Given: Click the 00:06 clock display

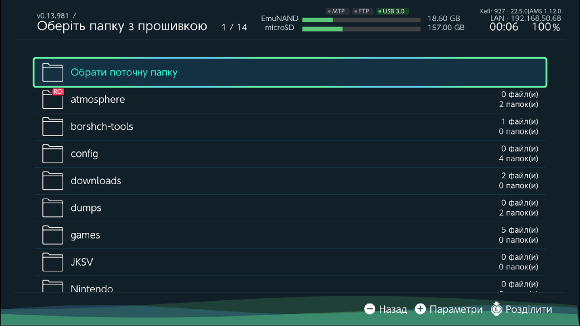Looking at the screenshot, I should pos(504,27).
